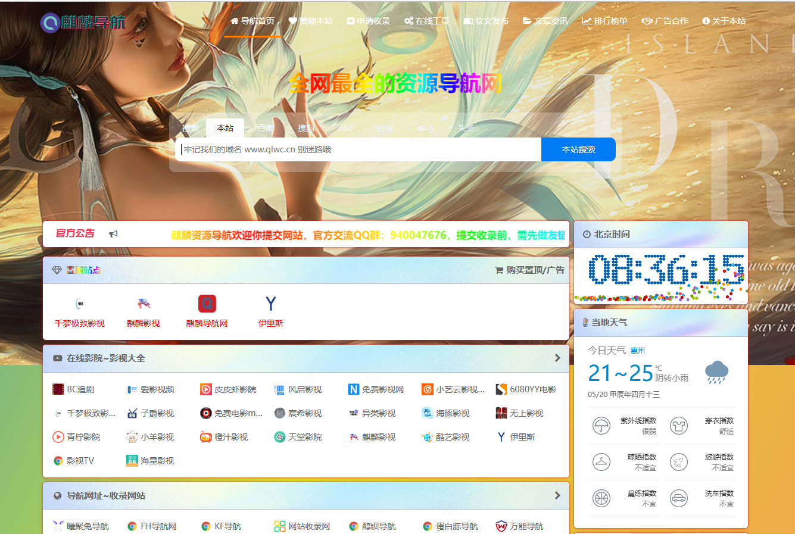Open the 子爵影视 icon
This screenshot has width=795, height=534.
(132, 413)
